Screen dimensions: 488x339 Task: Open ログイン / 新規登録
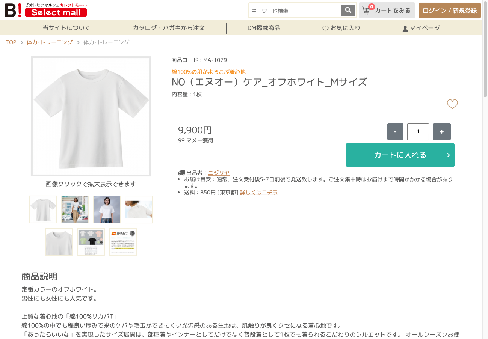[x=449, y=11]
